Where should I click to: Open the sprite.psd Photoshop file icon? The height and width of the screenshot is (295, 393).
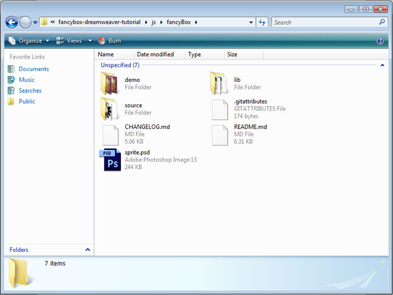111,160
